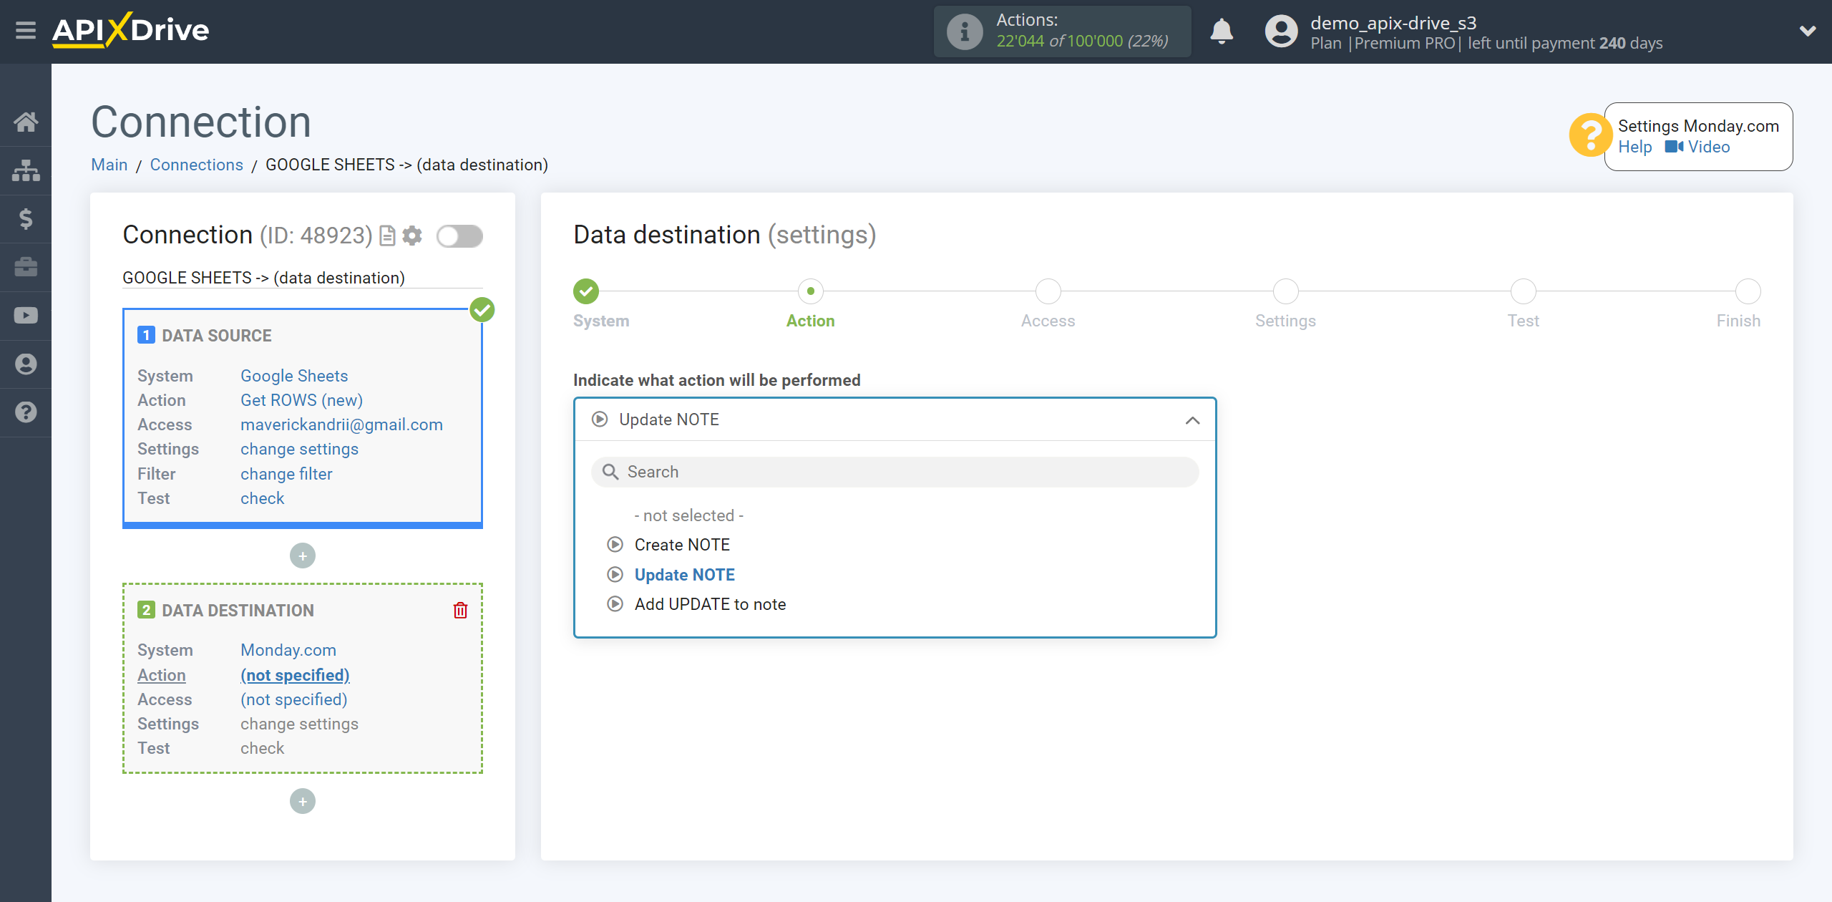Click the Search input field in dropdown
Image resolution: width=1832 pixels, height=902 pixels.
[895, 472]
